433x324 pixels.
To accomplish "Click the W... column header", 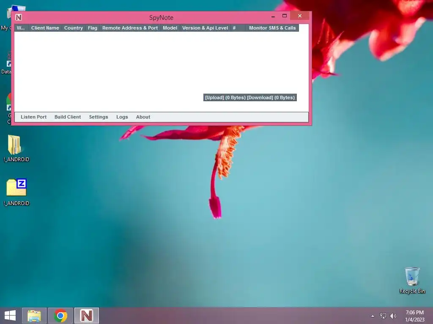I will (x=21, y=28).
